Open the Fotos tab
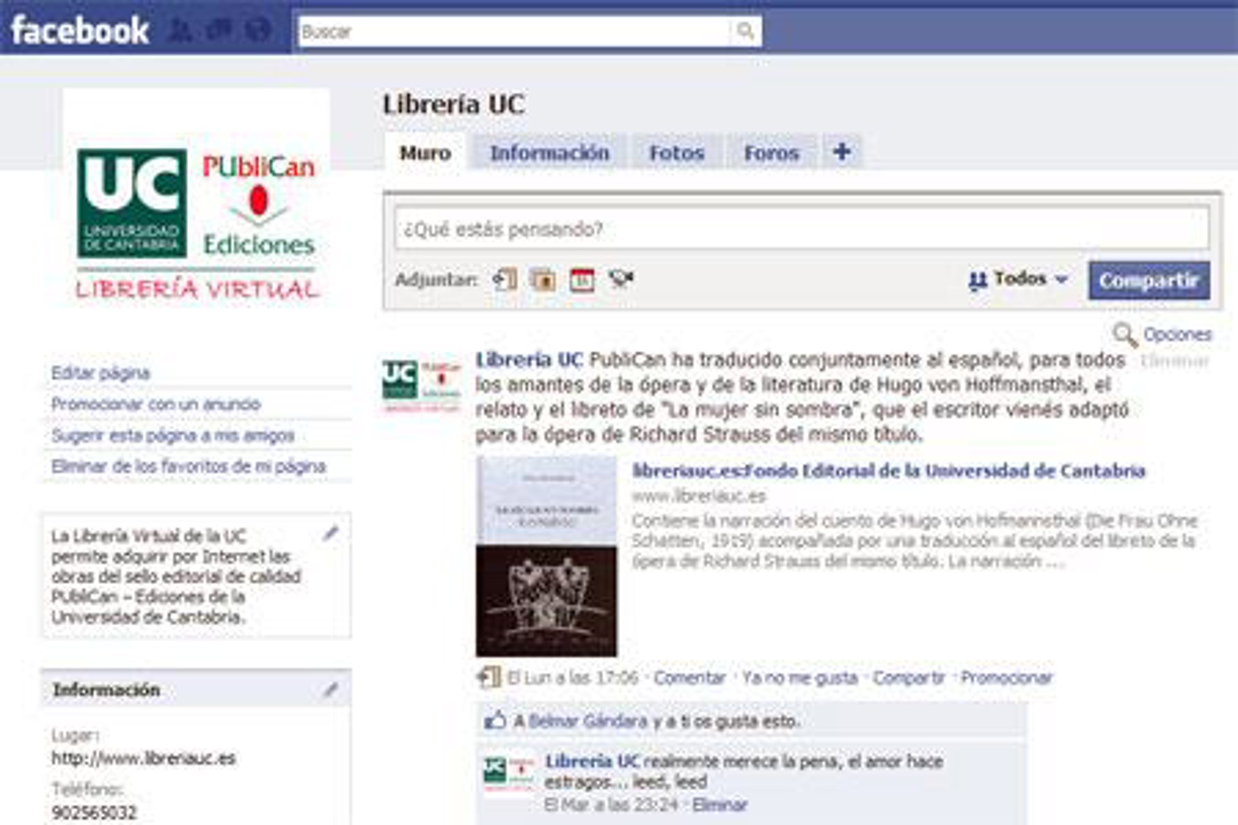 [676, 153]
